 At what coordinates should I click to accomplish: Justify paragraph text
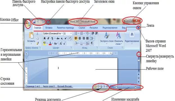(x=87, y=38)
